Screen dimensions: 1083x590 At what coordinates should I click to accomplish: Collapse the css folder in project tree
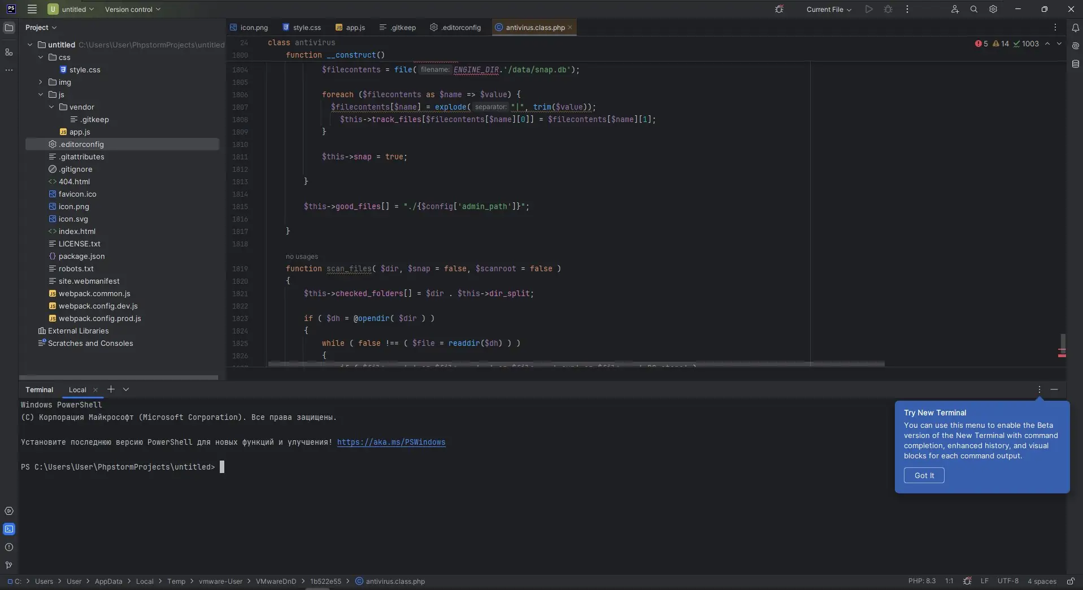coord(41,57)
